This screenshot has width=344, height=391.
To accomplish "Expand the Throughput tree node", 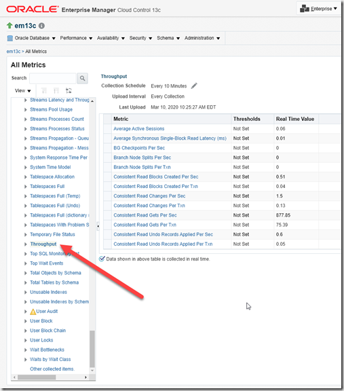I will tap(25, 244).
